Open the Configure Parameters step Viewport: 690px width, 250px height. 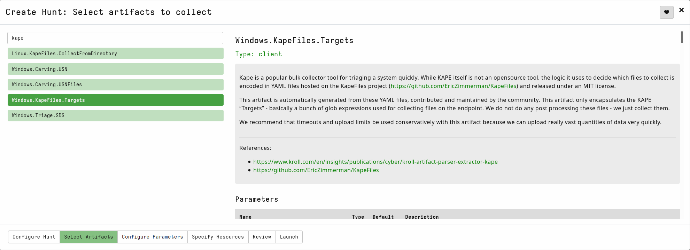coord(152,237)
